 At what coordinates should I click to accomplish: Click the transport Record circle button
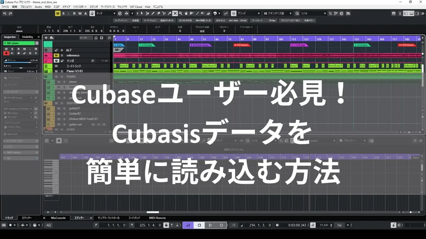tap(222, 225)
